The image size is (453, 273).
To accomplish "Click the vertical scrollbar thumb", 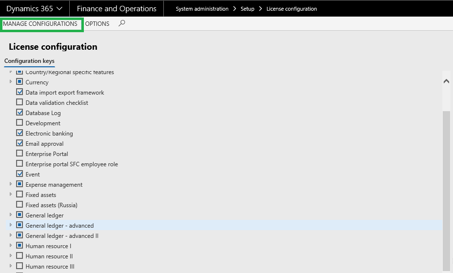I will click(x=446, y=190).
